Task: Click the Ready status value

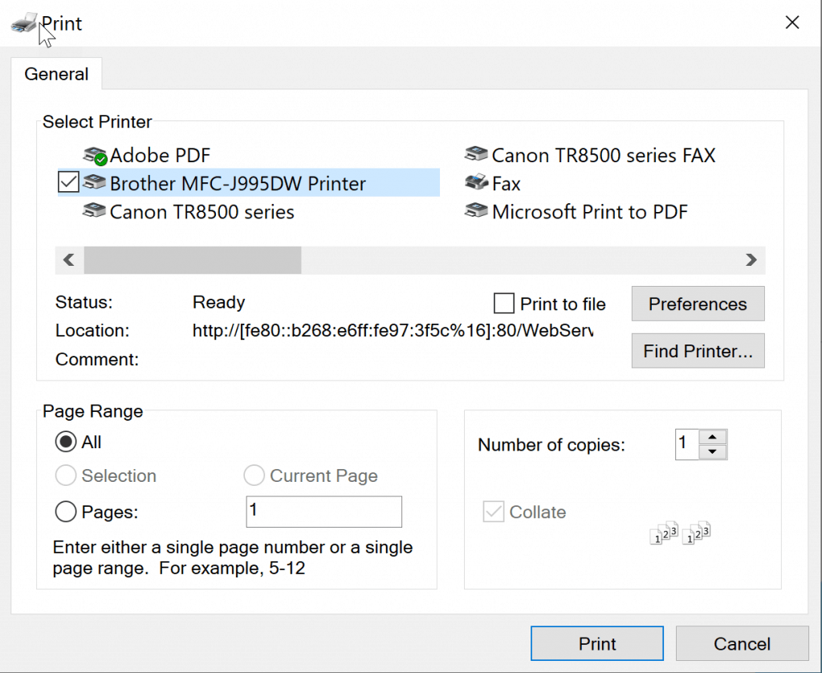Action: 218,302
